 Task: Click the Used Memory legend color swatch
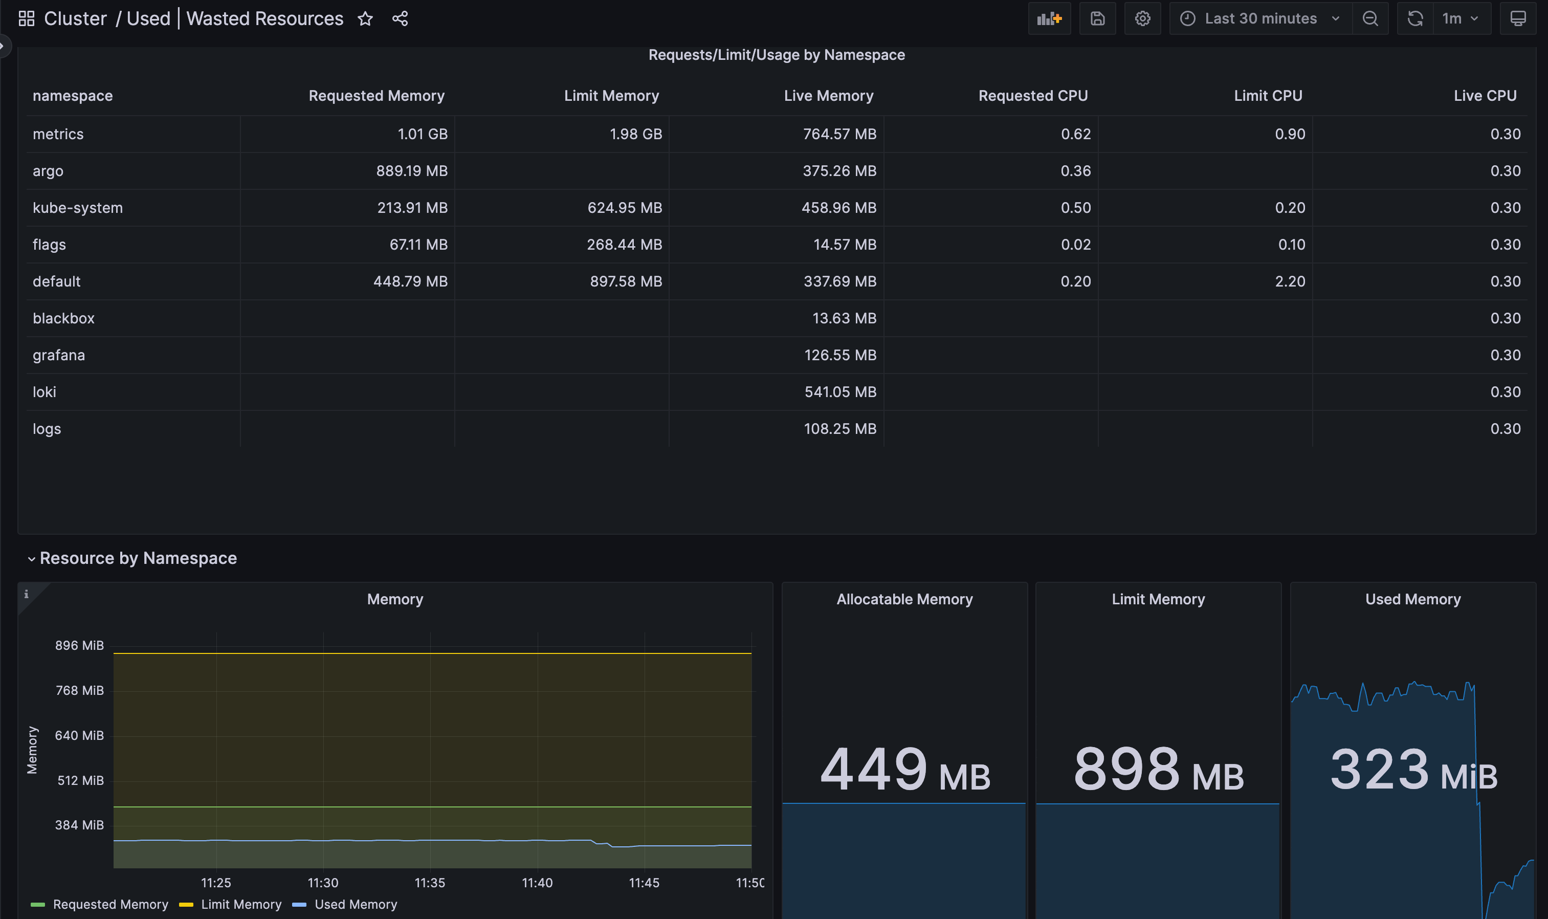pos(299,905)
